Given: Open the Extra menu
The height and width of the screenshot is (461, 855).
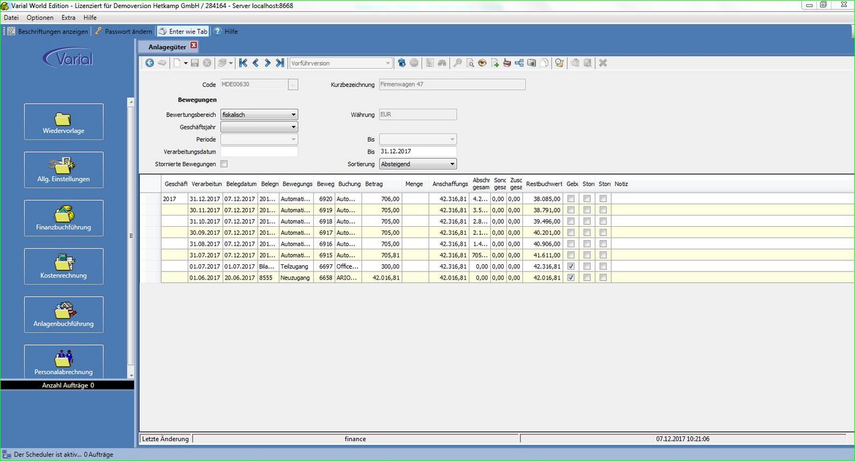Looking at the screenshot, I should click(68, 17).
